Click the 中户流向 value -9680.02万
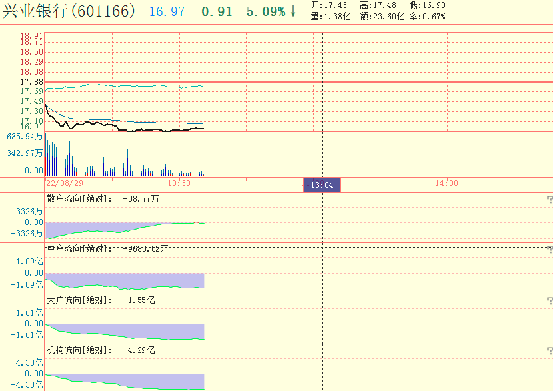This screenshot has width=553, height=391. pyautogui.click(x=145, y=249)
